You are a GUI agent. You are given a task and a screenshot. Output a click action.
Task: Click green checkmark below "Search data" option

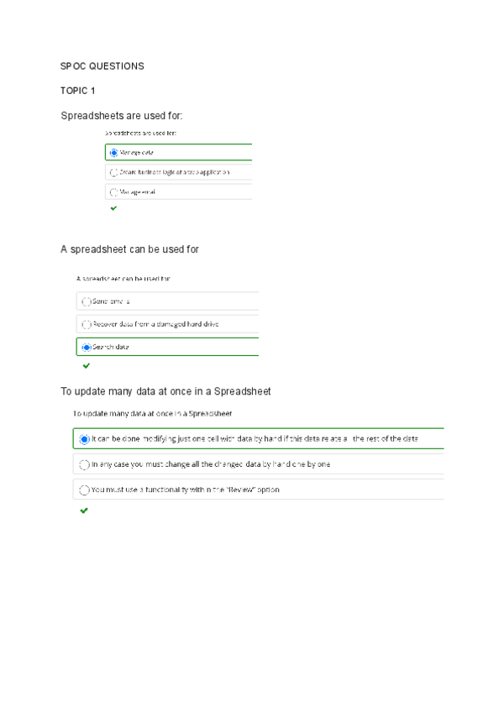click(x=86, y=366)
